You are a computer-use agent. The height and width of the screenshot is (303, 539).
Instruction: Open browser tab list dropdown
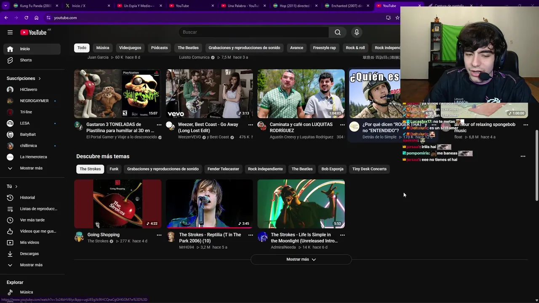(x=5, y=5)
